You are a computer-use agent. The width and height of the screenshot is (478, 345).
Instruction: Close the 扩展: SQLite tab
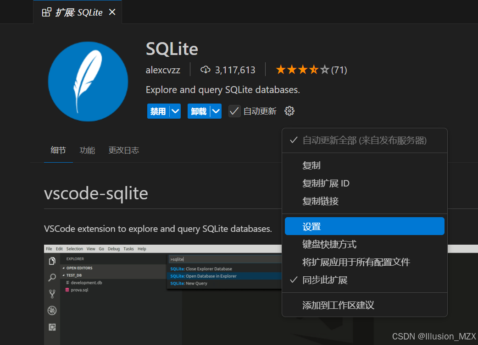[112, 12]
